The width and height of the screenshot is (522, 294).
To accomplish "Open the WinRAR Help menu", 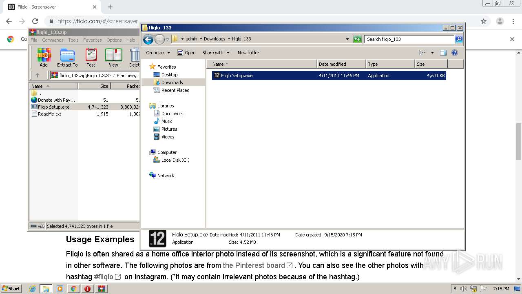I will [x=130, y=40].
